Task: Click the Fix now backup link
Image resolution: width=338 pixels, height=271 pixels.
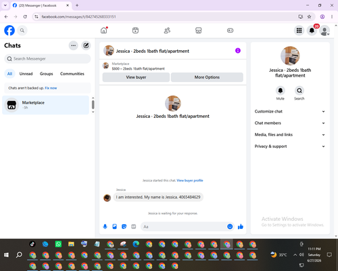Action: pyautogui.click(x=51, y=88)
